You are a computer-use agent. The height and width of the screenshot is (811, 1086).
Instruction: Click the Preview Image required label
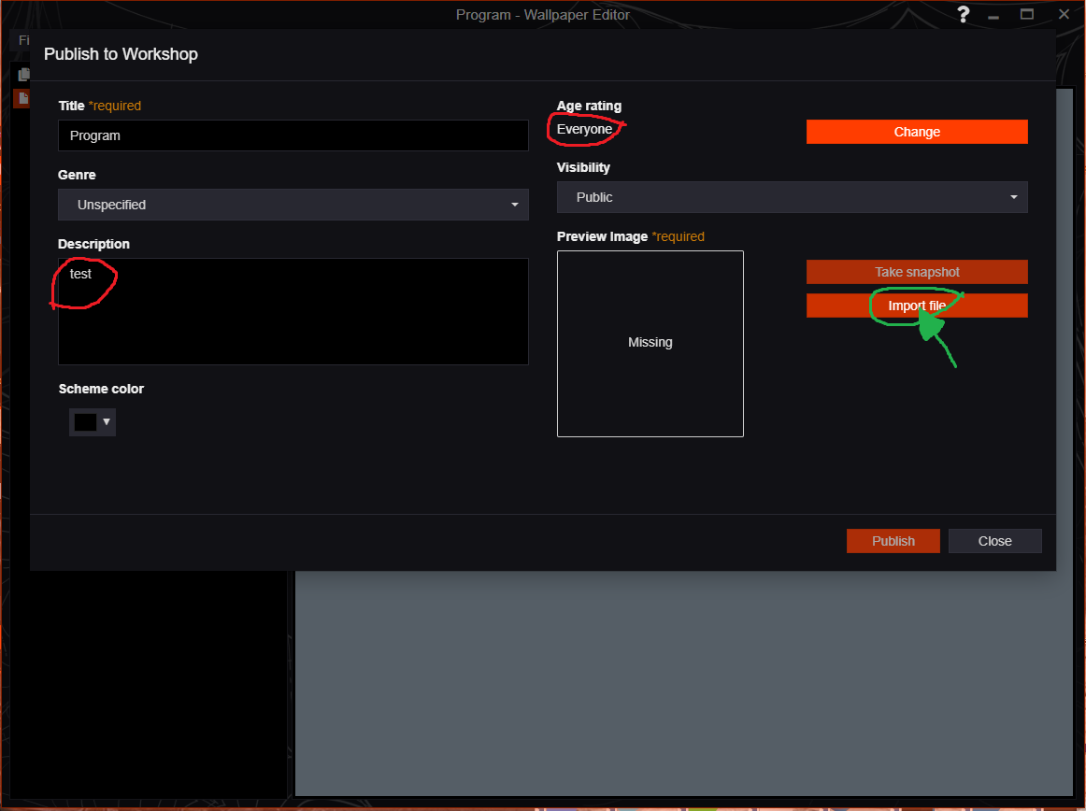(x=630, y=237)
